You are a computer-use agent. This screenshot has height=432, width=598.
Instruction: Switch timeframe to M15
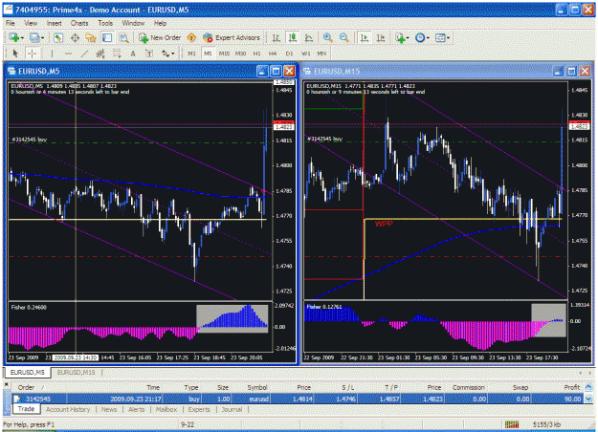[224, 54]
